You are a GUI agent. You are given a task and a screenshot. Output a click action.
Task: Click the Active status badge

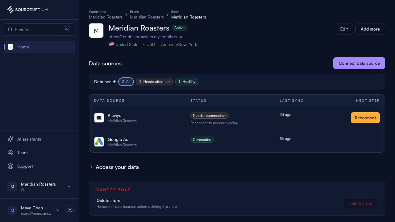179,28
